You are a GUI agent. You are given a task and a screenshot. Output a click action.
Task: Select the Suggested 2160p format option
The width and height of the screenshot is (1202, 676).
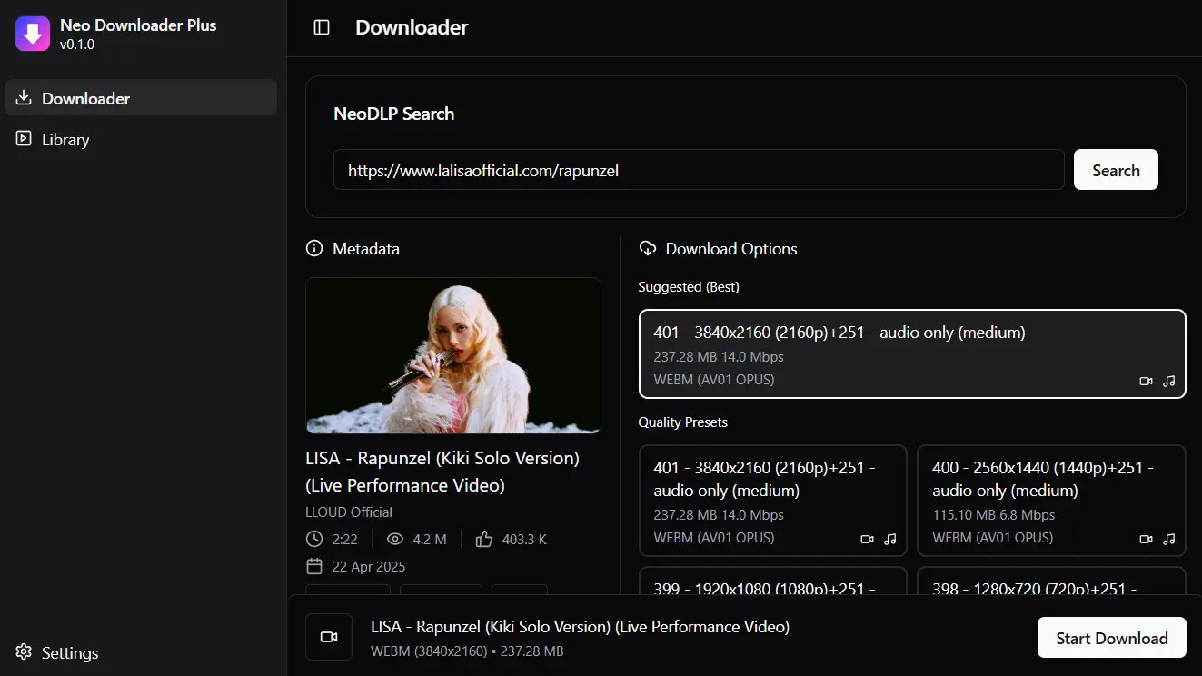pyautogui.click(x=912, y=354)
